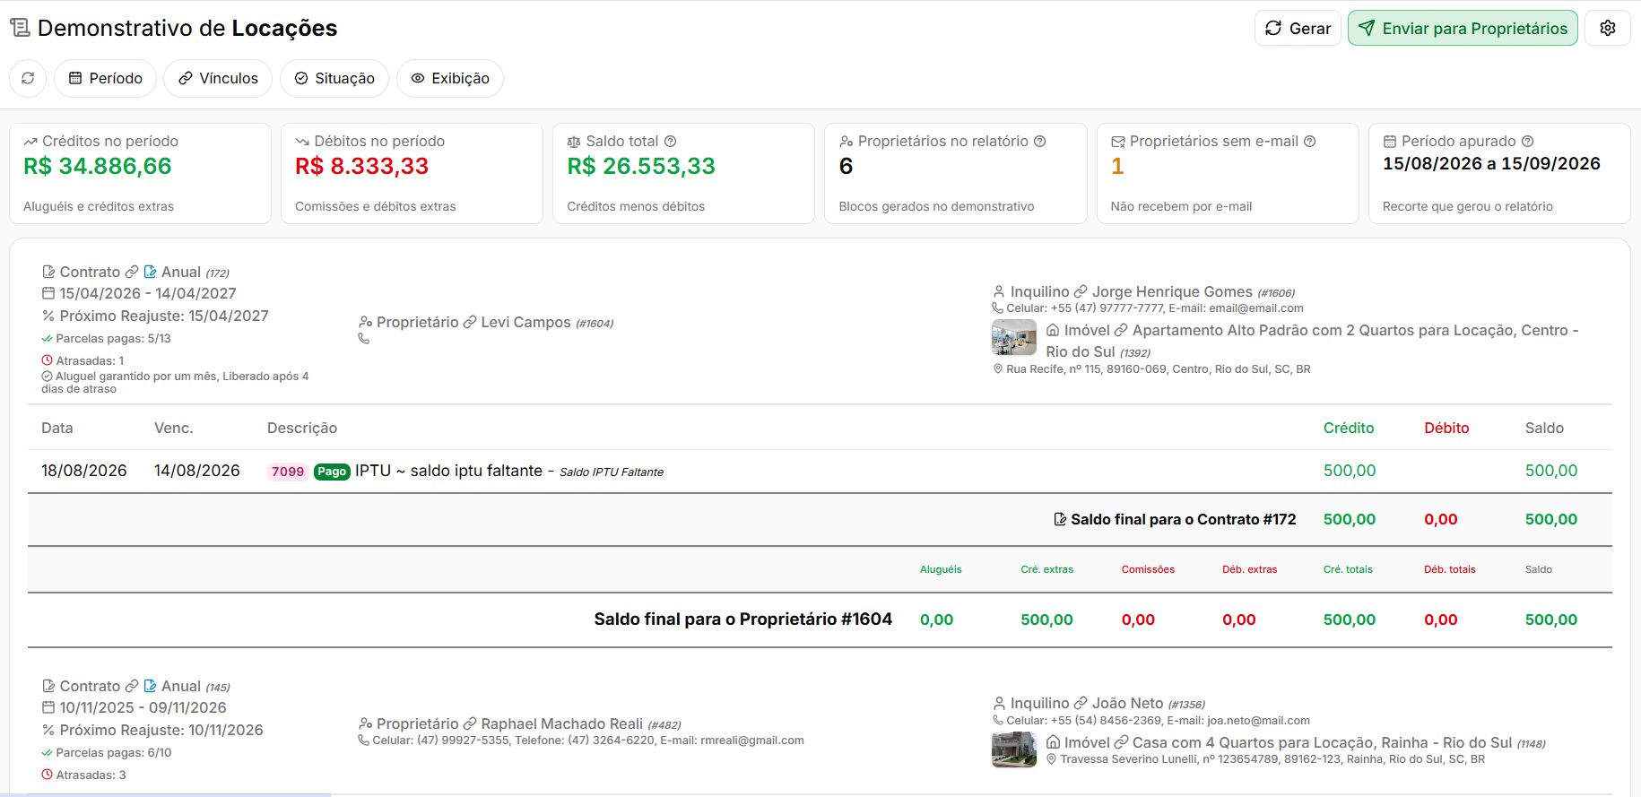Open the apartment property thumbnail
The width and height of the screenshot is (1641, 797).
[1014, 338]
